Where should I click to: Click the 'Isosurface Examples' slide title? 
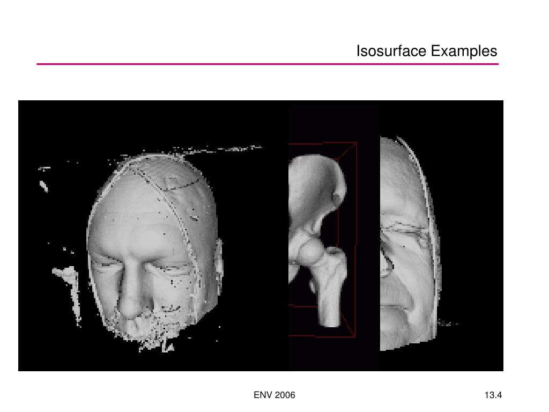426,51
